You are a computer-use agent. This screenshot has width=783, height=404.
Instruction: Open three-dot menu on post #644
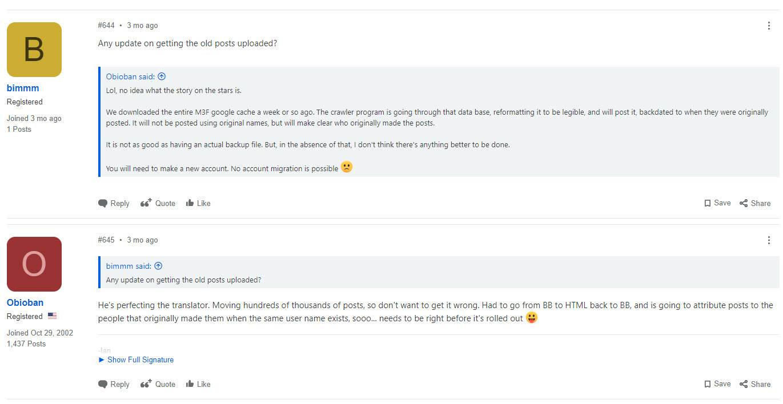(769, 26)
